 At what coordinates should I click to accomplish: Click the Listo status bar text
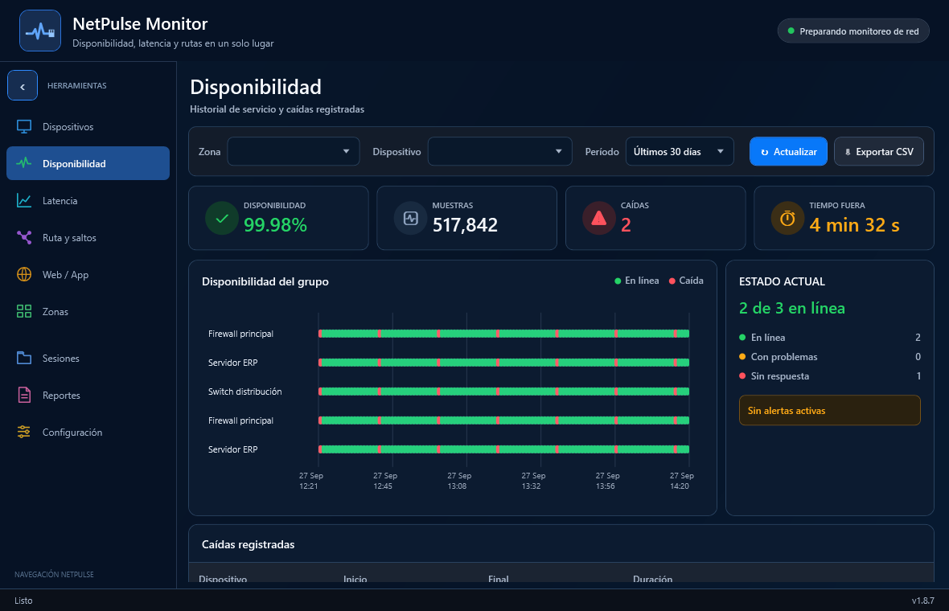(x=23, y=601)
